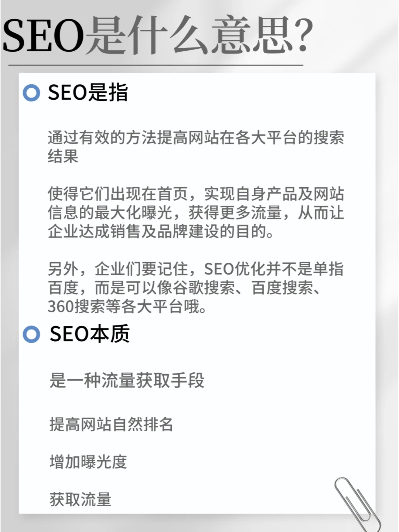Click the line 获取流量
The height and width of the screenshot is (532, 399).
point(81,499)
